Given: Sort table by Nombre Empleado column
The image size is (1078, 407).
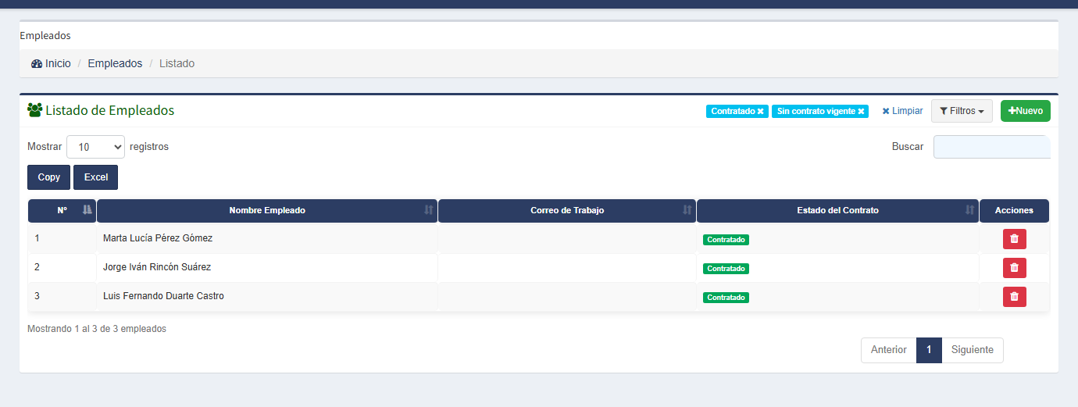Looking at the screenshot, I should [x=267, y=211].
